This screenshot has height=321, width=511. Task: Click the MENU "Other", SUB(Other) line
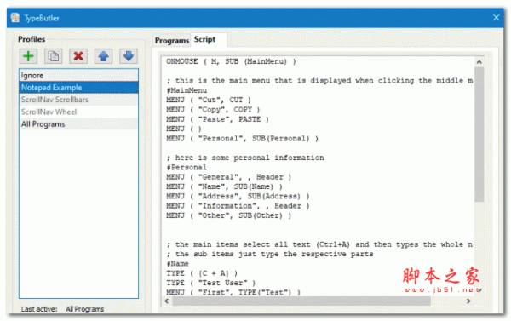229,215
